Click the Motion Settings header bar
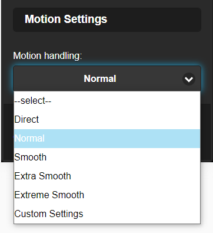The image size is (213, 233). pyautogui.click(x=107, y=19)
